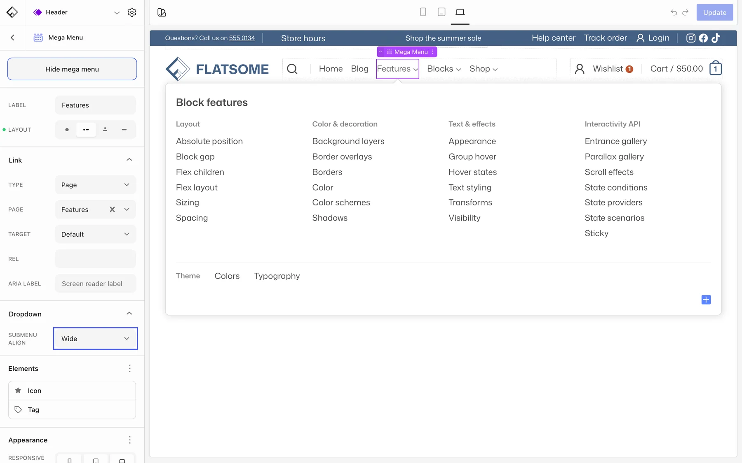742x463 pixels.
Task: Open the Header settings gear
Action: click(x=132, y=12)
